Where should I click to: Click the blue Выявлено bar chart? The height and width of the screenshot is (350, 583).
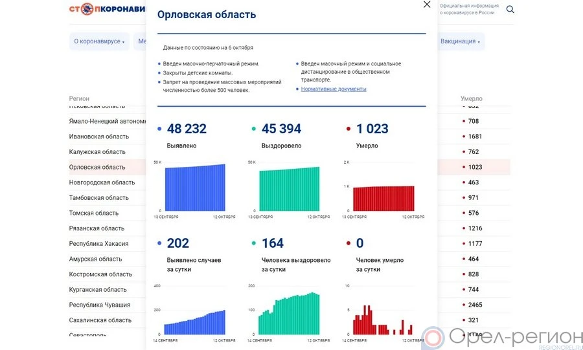(x=195, y=188)
